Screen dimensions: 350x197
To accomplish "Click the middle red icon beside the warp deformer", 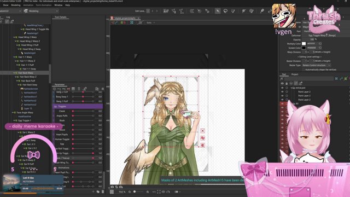I will pos(202,138).
